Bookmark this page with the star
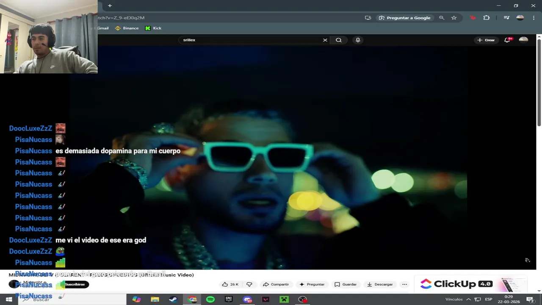542x305 pixels. [x=454, y=18]
